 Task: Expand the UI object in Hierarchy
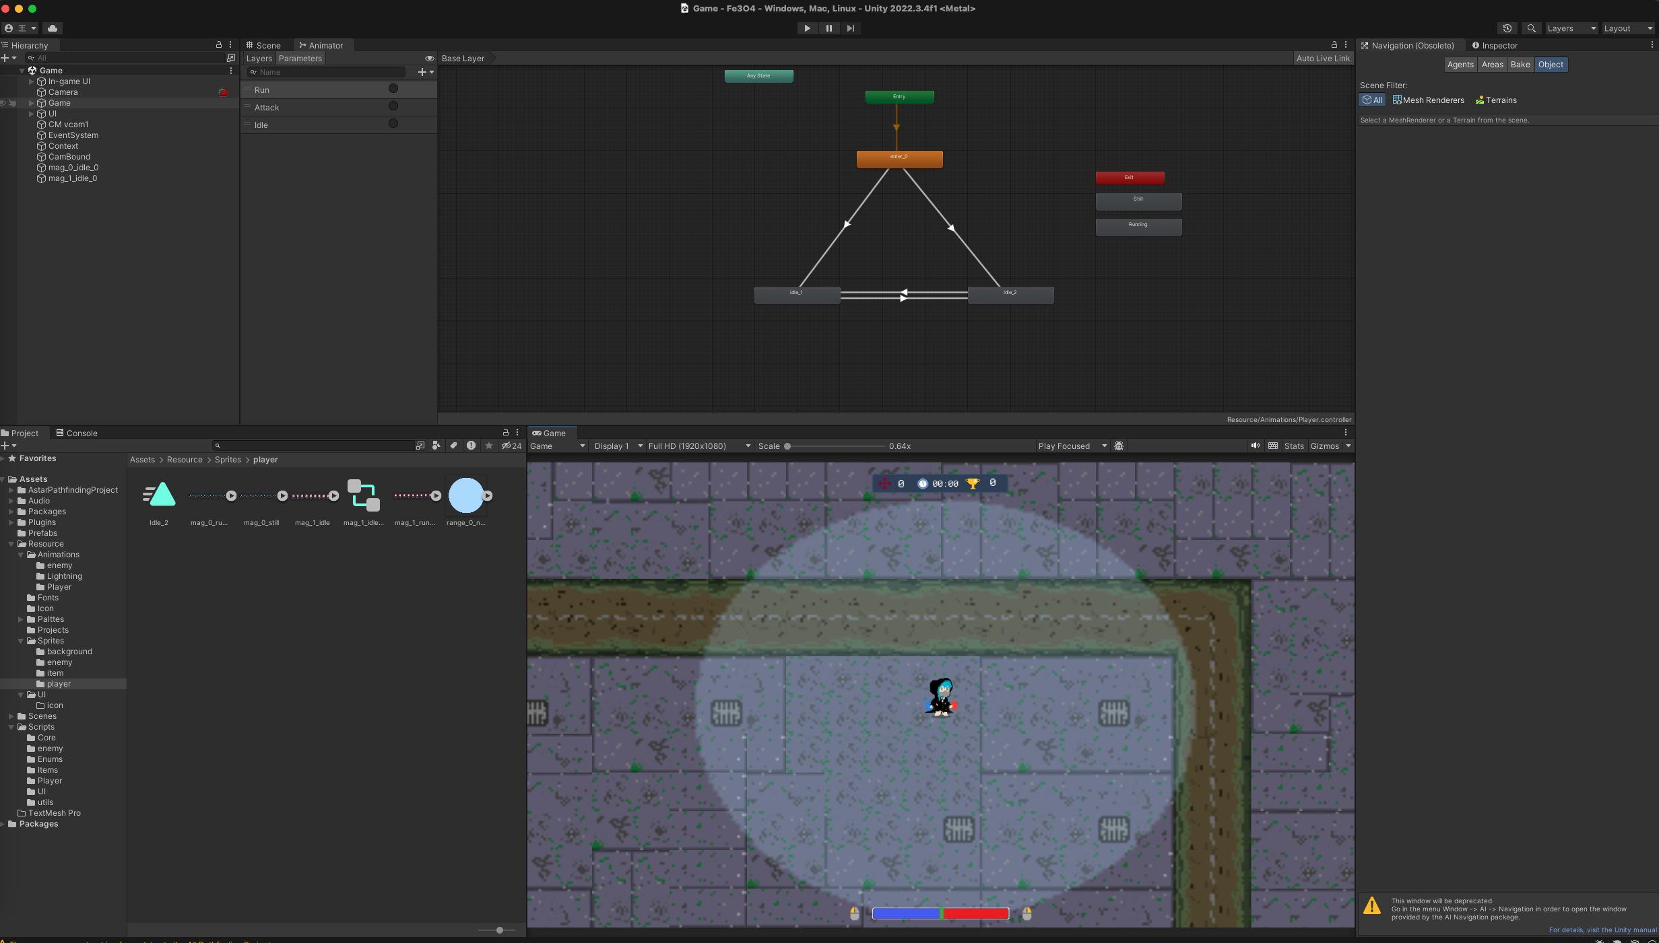(x=31, y=114)
